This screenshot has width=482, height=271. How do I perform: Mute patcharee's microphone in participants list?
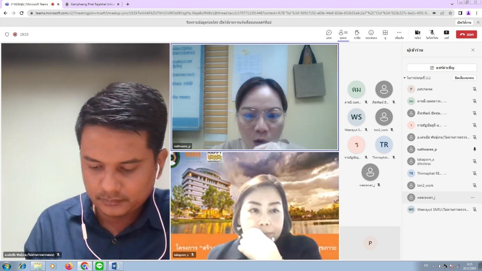[x=474, y=89]
